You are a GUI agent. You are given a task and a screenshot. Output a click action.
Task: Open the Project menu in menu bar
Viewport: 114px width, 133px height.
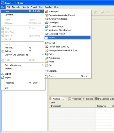(x=34, y=7)
